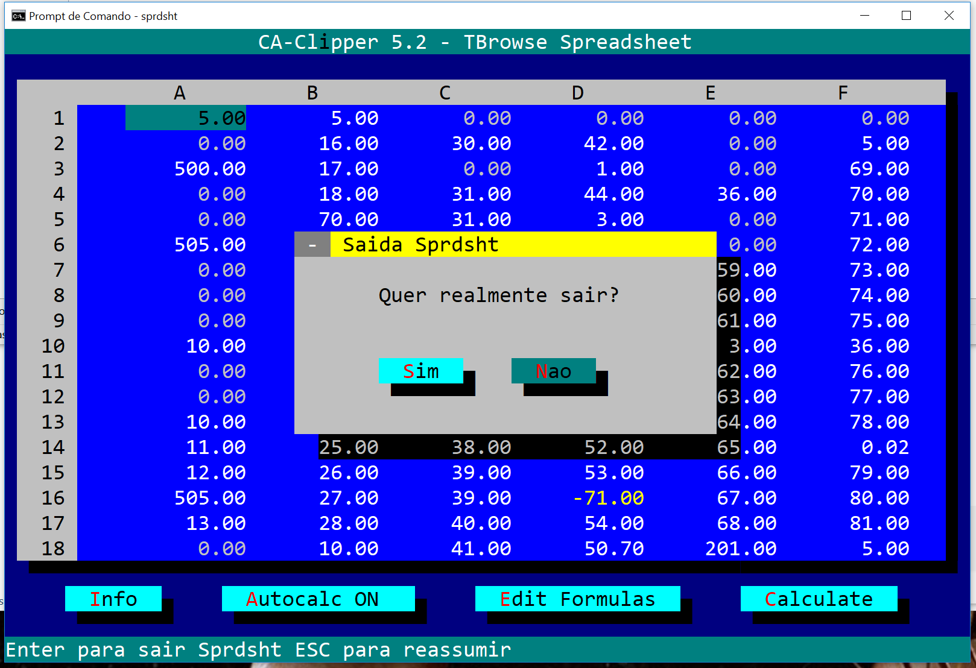Click cell F13 with value 78.00

879,421
